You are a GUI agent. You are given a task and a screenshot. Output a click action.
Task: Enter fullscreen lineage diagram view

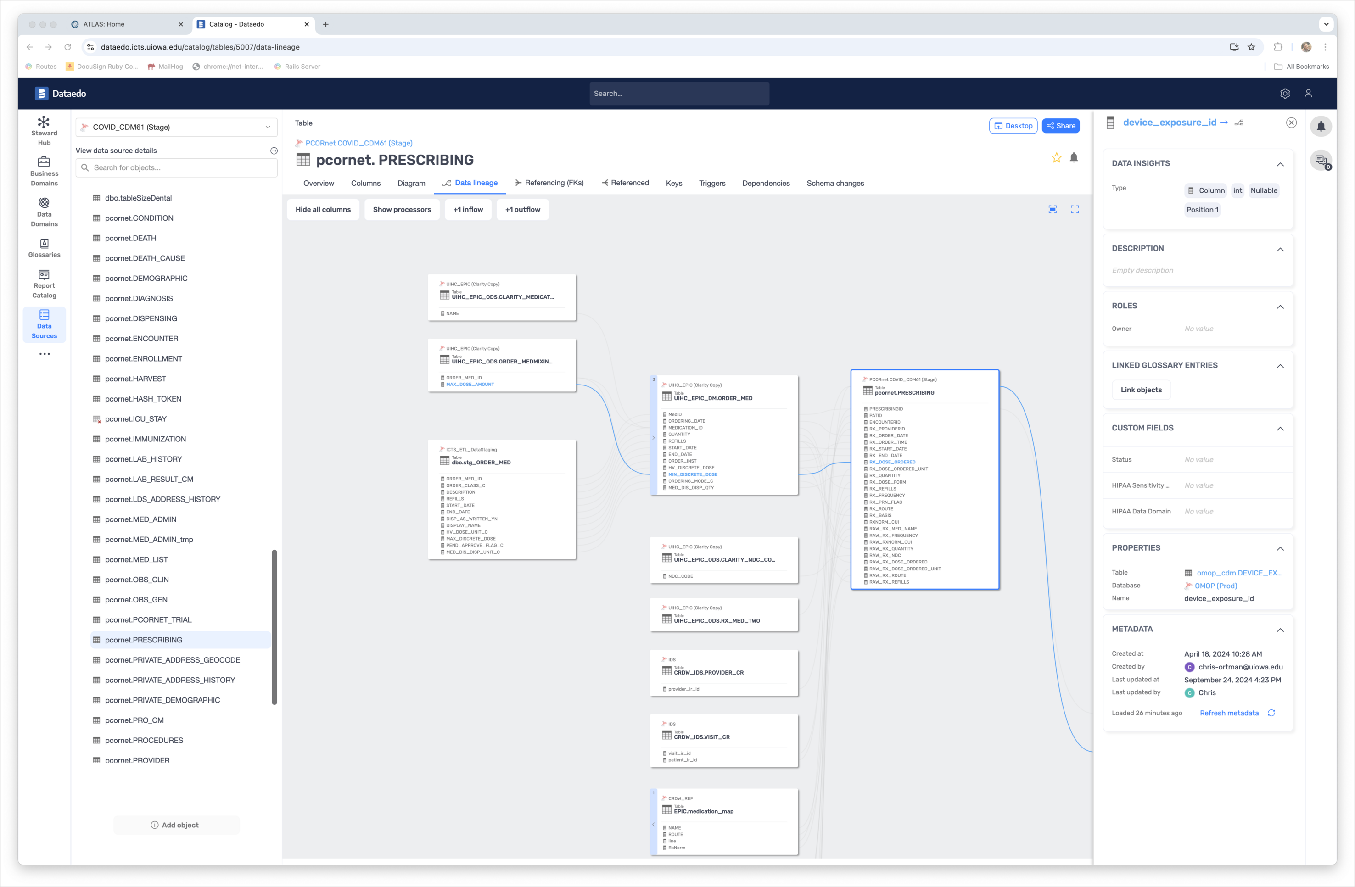[1075, 210]
